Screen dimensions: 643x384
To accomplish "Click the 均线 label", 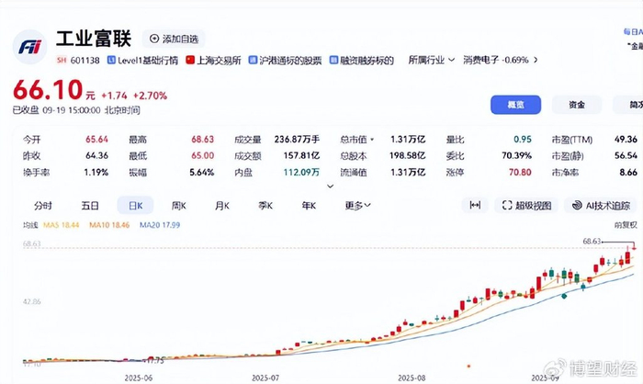I will click(x=30, y=225).
